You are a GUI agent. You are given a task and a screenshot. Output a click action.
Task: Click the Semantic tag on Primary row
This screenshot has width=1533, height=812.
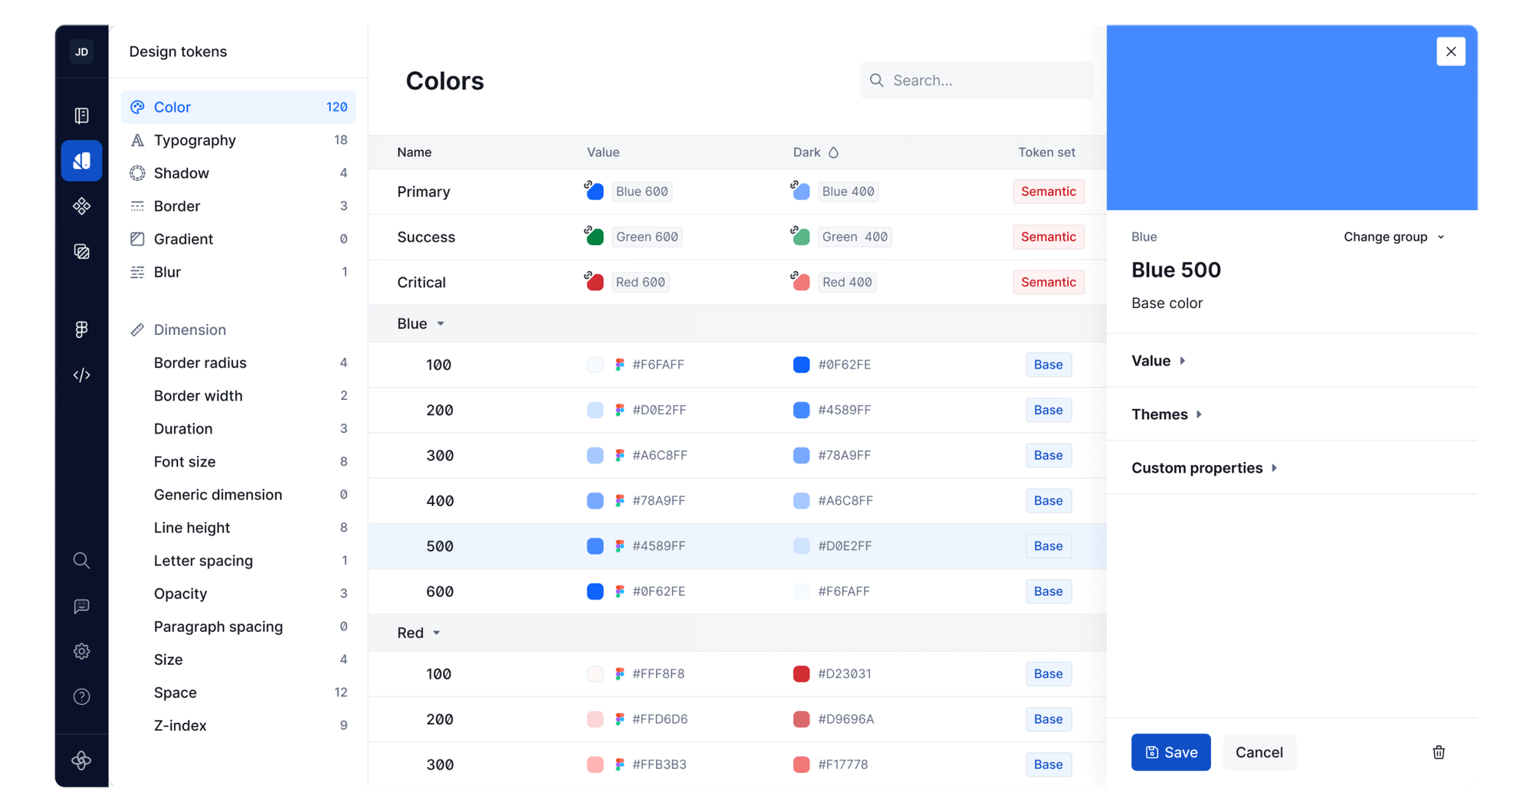pyautogui.click(x=1048, y=192)
